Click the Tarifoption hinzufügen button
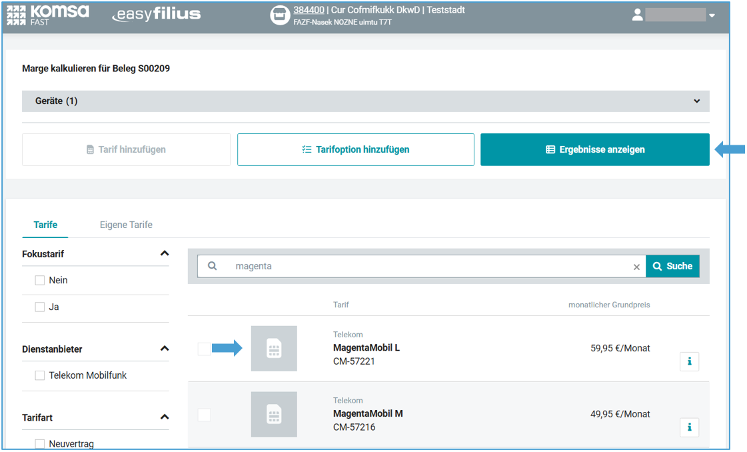 [355, 149]
